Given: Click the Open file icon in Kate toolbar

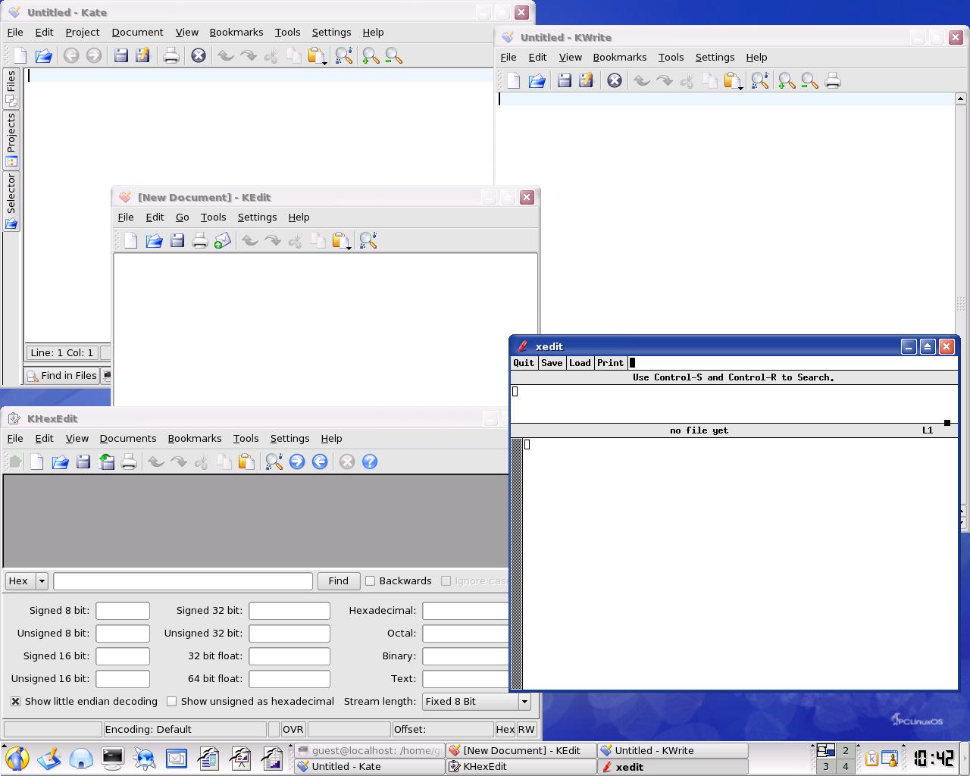Looking at the screenshot, I should click(x=43, y=55).
